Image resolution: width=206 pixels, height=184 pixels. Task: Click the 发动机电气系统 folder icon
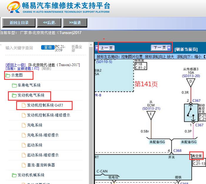pos(14,95)
